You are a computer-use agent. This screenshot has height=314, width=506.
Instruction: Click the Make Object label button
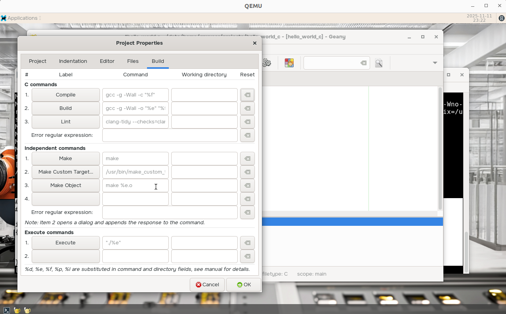point(66,185)
